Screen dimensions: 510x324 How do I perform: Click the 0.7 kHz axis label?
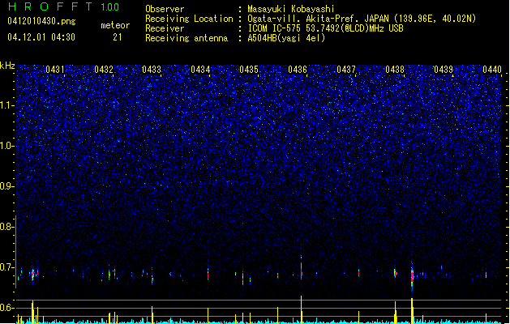(x=6, y=267)
